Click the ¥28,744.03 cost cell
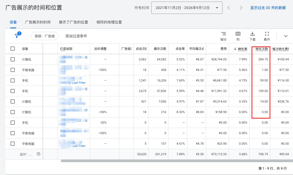293x175 pixels. pyautogui.click(x=219, y=59)
